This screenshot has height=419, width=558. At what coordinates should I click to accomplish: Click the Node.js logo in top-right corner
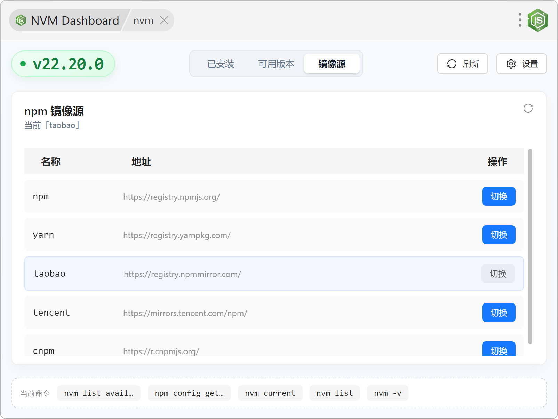[x=537, y=20]
